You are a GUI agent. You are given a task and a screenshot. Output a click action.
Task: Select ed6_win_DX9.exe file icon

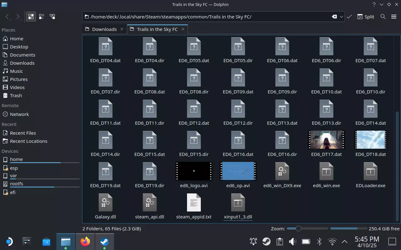point(282,171)
